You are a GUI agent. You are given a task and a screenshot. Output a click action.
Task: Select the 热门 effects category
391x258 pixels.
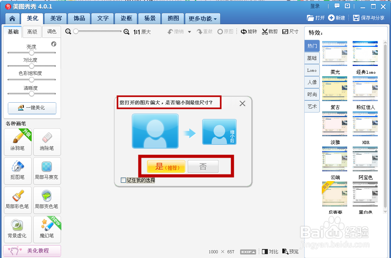[x=312, y=46]
